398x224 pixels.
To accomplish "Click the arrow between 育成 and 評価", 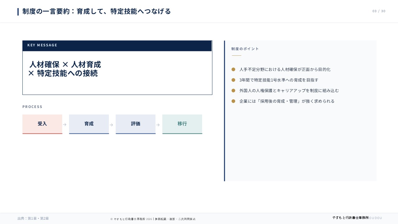I will click(111, 125).
